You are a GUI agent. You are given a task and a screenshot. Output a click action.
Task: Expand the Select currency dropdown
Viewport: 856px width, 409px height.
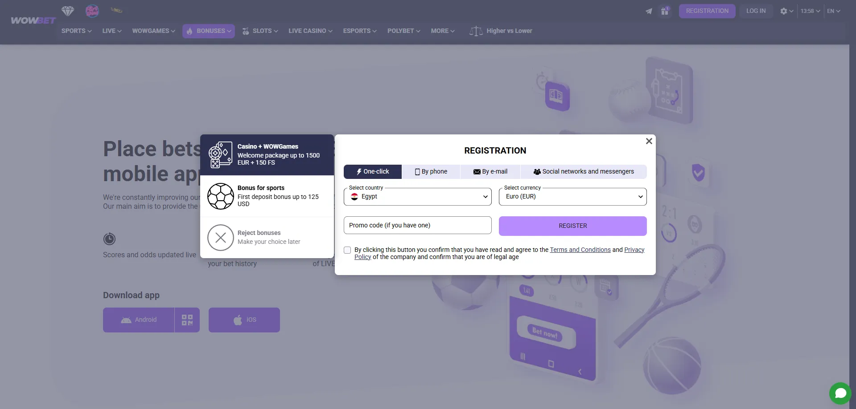[x=573, y=197]
